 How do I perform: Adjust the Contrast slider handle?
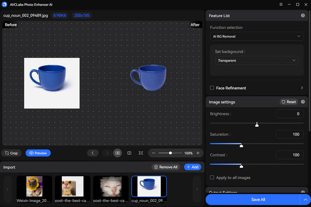point(241,166)
